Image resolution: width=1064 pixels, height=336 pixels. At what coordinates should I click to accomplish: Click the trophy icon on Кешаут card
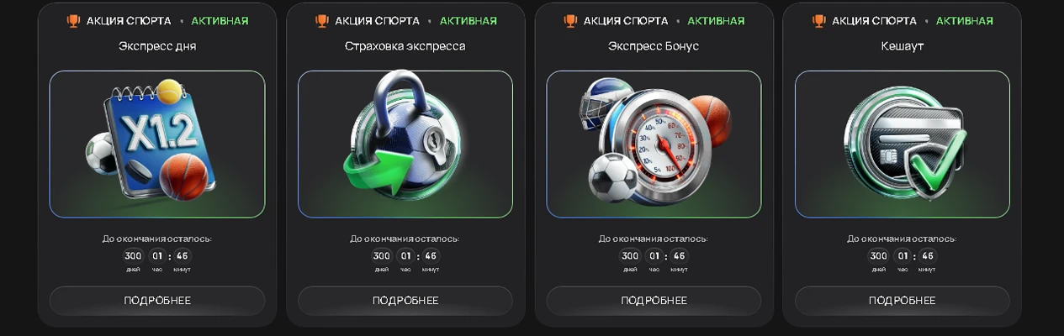(x=819, y=20)
